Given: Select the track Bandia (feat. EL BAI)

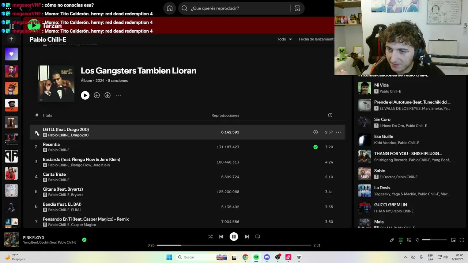Looking at the screenshot, I should coord(187,207).
